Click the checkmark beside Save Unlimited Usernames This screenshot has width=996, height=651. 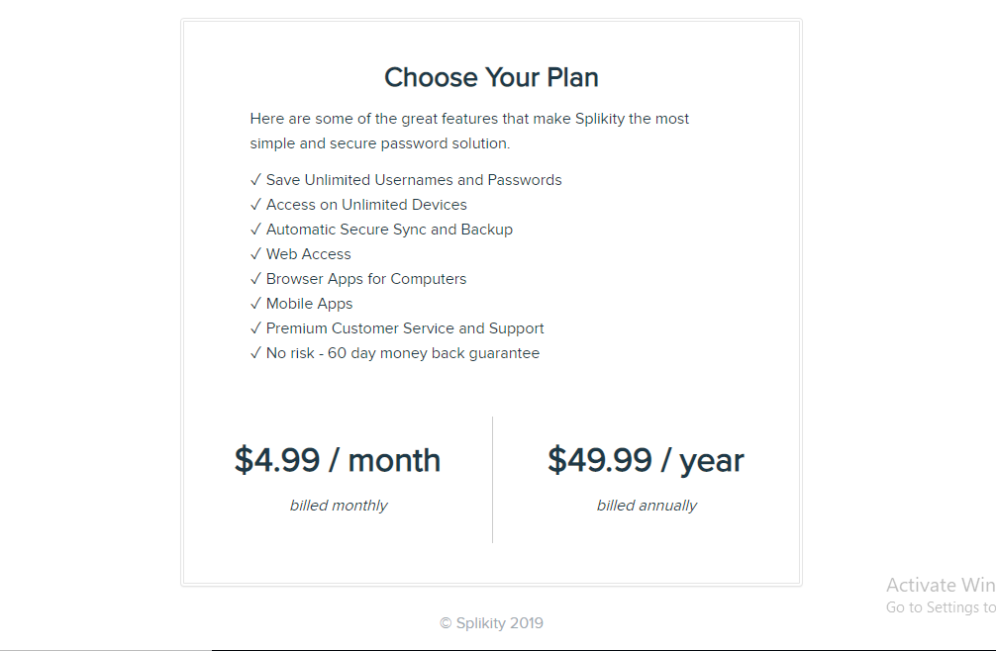coord(255,180)
